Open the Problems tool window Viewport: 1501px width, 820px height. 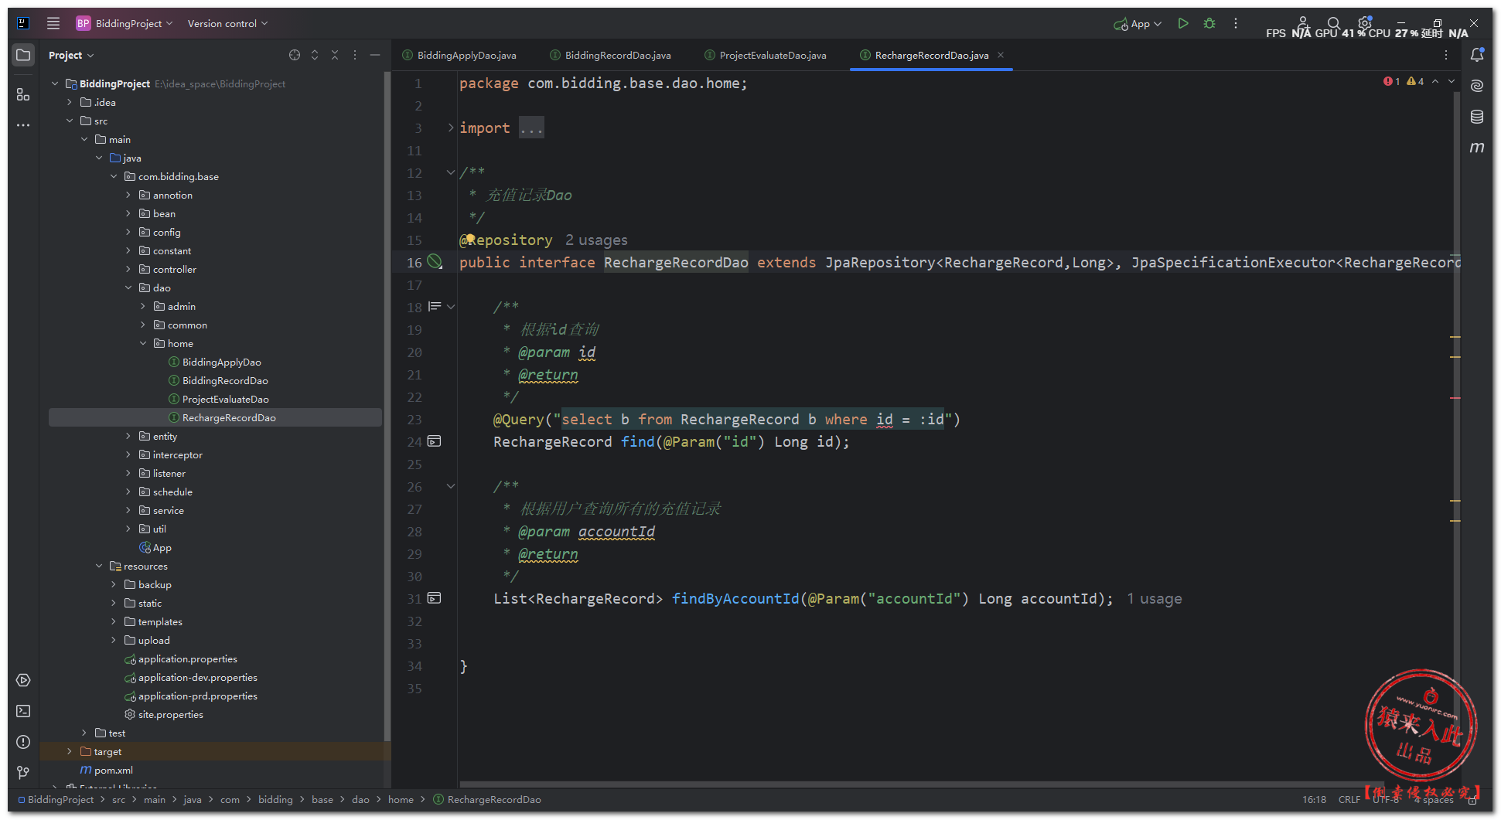[23, 742]
